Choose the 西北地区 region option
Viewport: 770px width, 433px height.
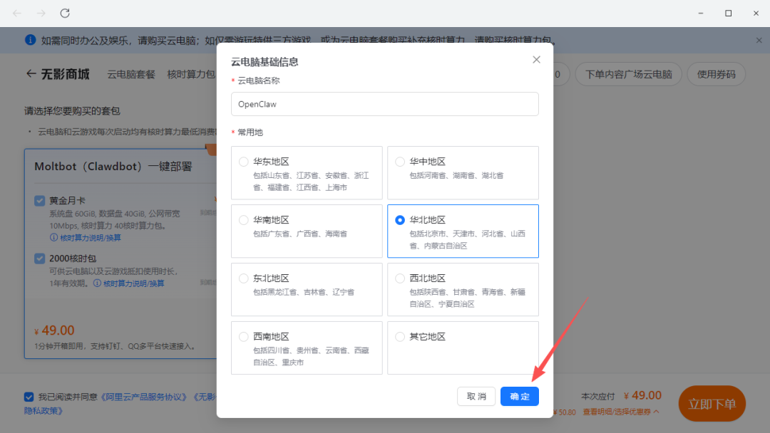(400, 278)
